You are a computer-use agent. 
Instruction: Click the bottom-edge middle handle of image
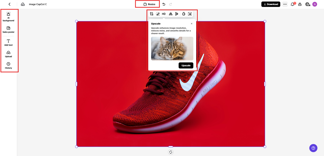(171, 147)
